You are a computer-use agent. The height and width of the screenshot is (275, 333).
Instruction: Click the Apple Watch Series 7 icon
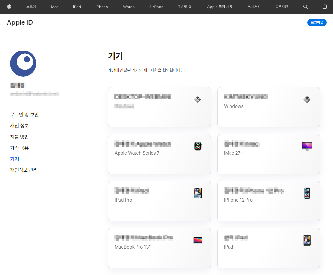[198, 146]
